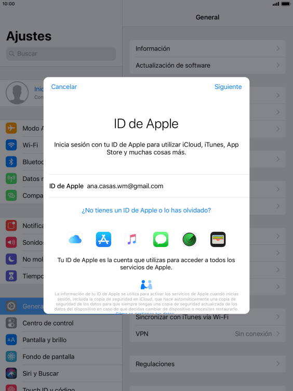Tap the green Messages icon
Image resolution: width=293 pixels, height=391 pixels.
pos(161,239)
